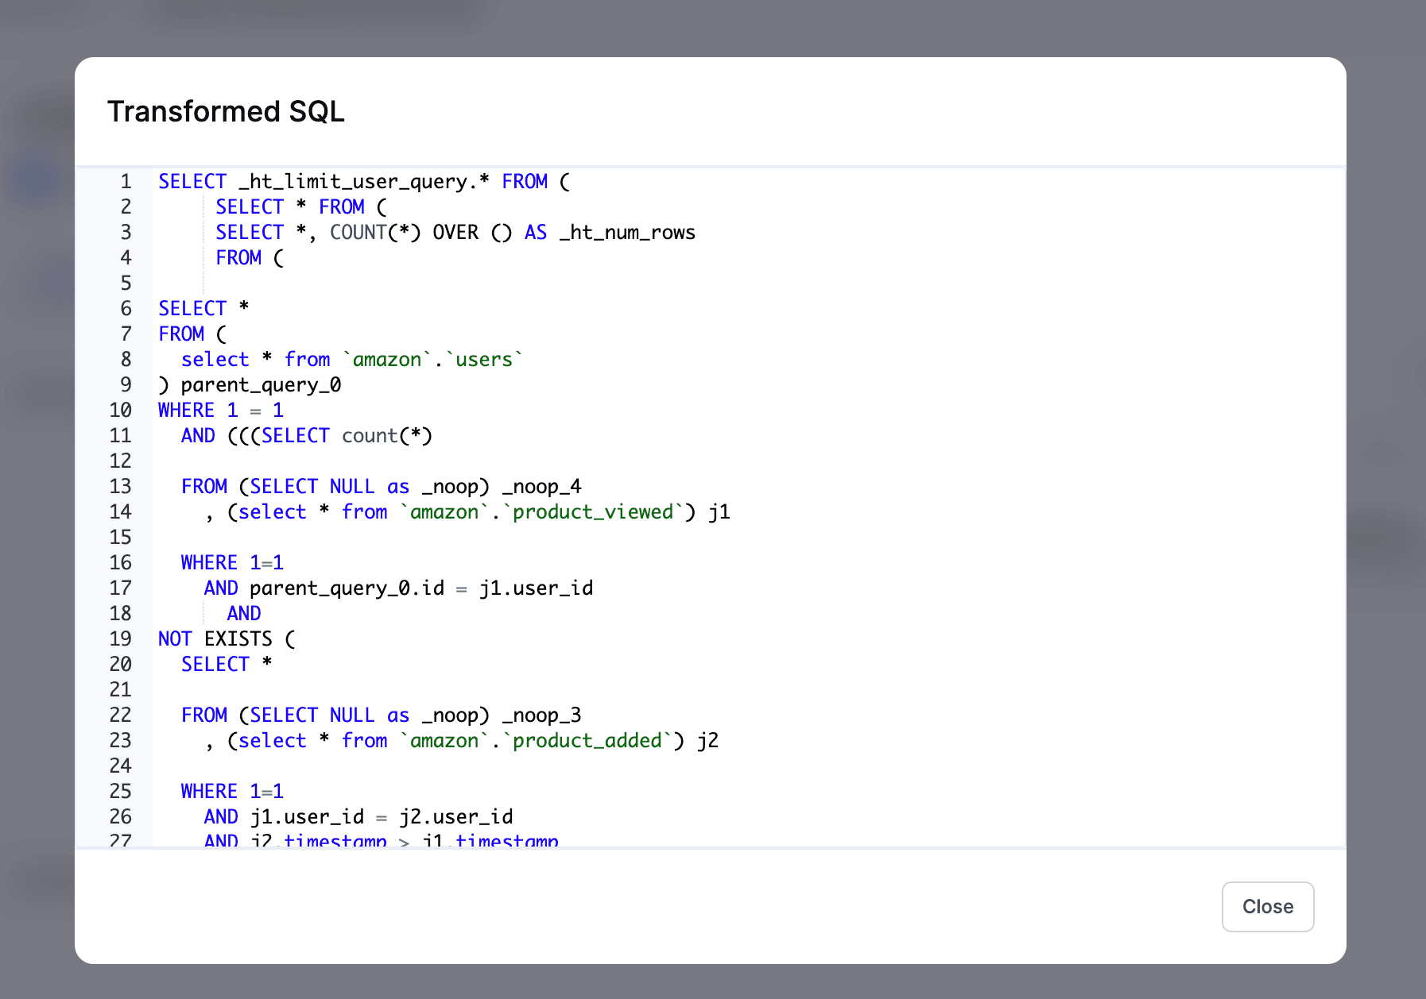Click the j1.user_id = j2.user_id condition
The image size is (1426, 999).
click(380, 816)
